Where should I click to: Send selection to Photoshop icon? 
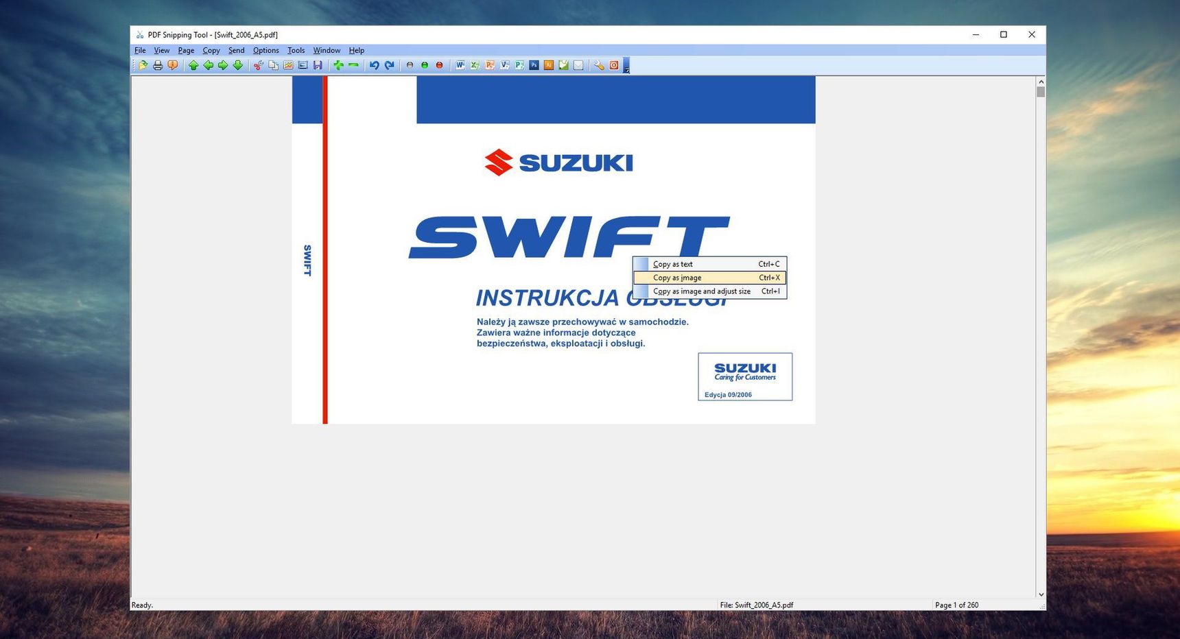pos(534,65)
